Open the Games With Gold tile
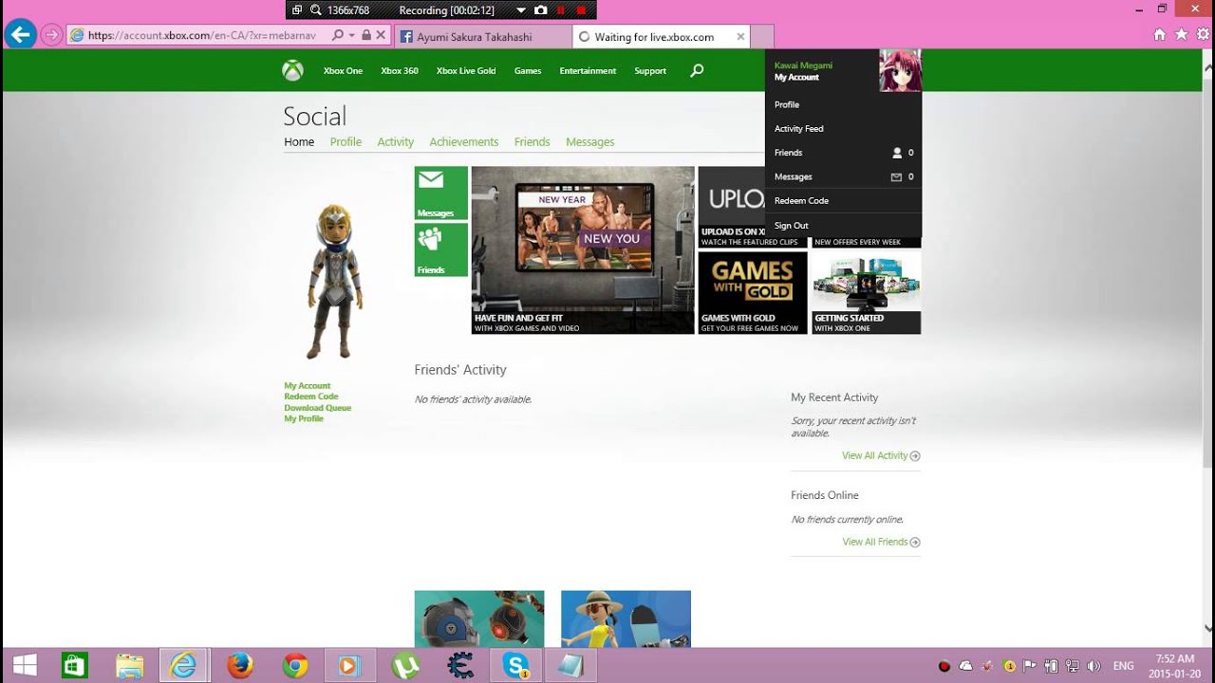 [753, 293]
